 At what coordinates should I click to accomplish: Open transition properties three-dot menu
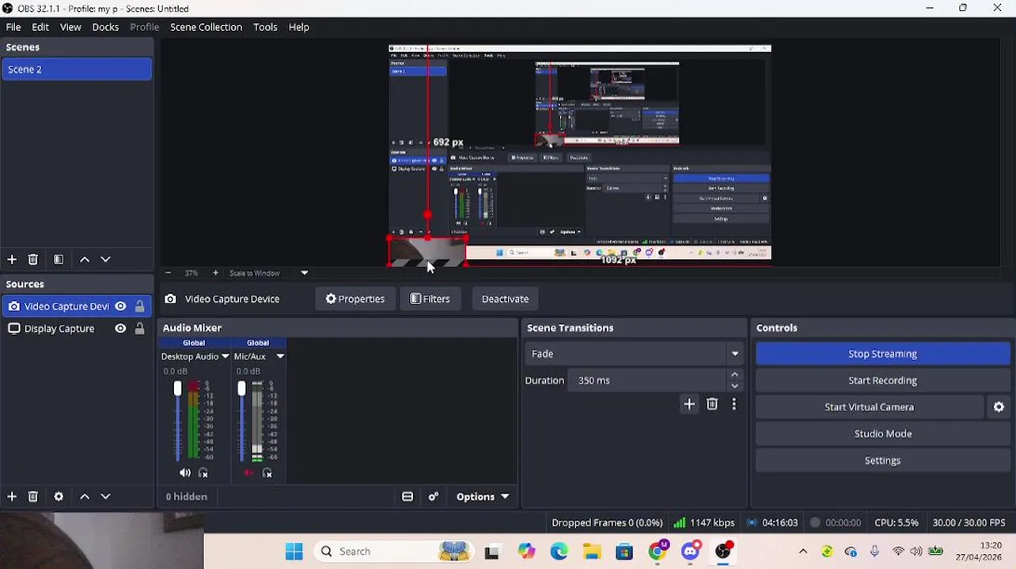pyautogui.click(x=734, y=405)
